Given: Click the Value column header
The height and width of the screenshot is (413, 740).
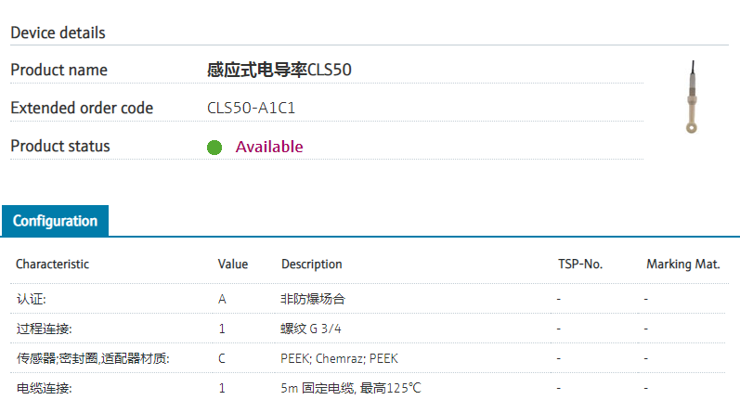Looking at the screenshot, I should pyautogui.click(x=233, y=265).
